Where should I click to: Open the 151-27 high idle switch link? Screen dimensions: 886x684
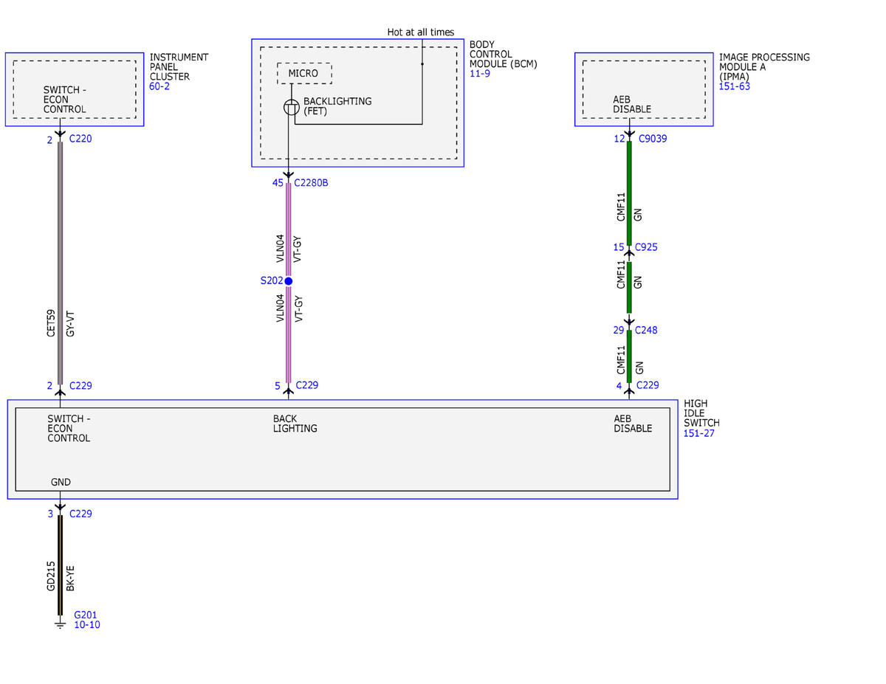coord(699,433)
